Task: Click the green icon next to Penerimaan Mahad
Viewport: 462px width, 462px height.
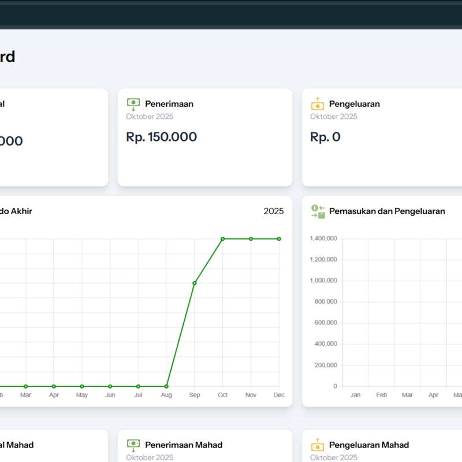Action: tap(133, 445)
